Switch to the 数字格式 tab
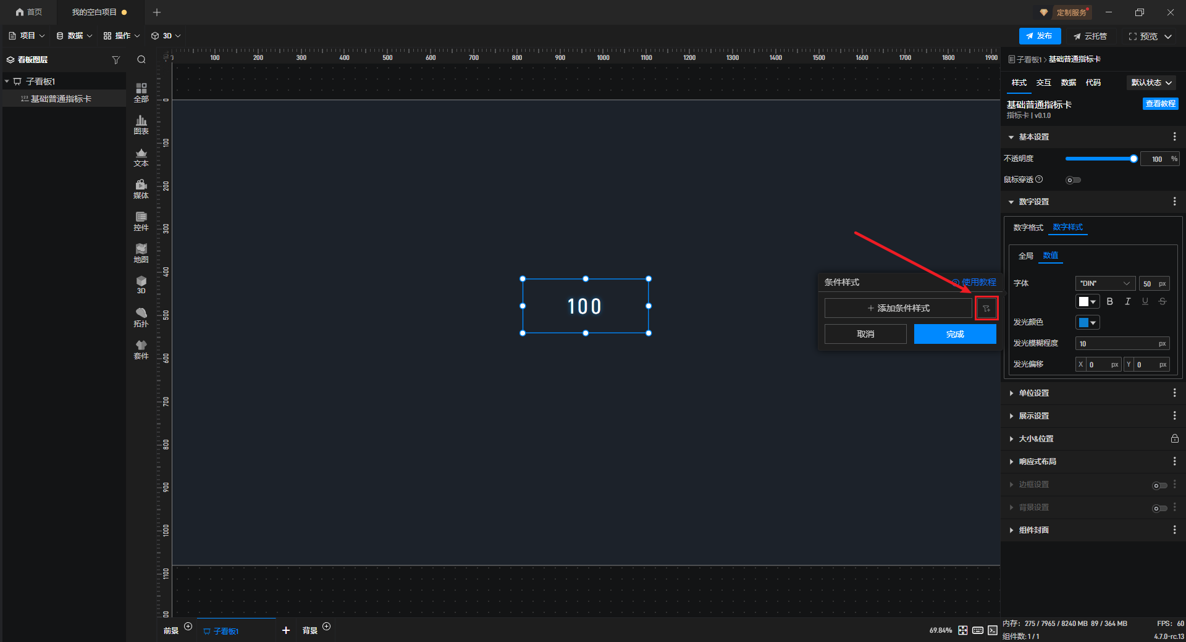 (x=1028, y=228)
